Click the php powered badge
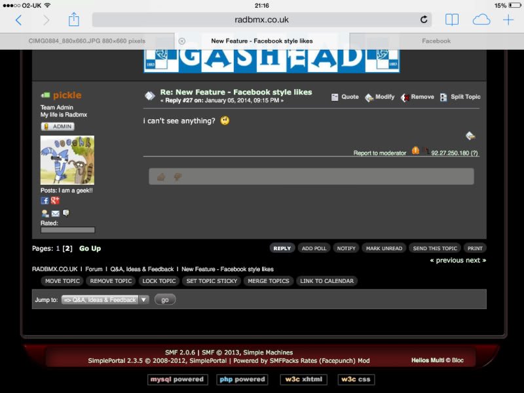524x393 pixels. click(x=242, y=380)
